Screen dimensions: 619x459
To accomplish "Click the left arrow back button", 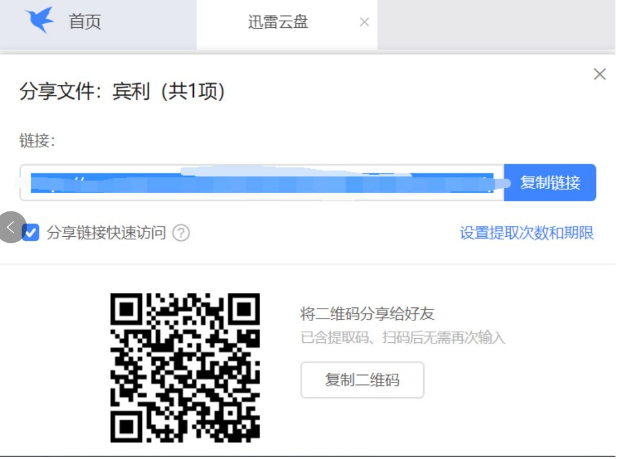I will tap(11, 227).
